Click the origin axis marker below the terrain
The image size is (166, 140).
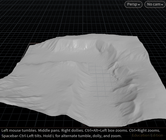click(x=84, y=125)
